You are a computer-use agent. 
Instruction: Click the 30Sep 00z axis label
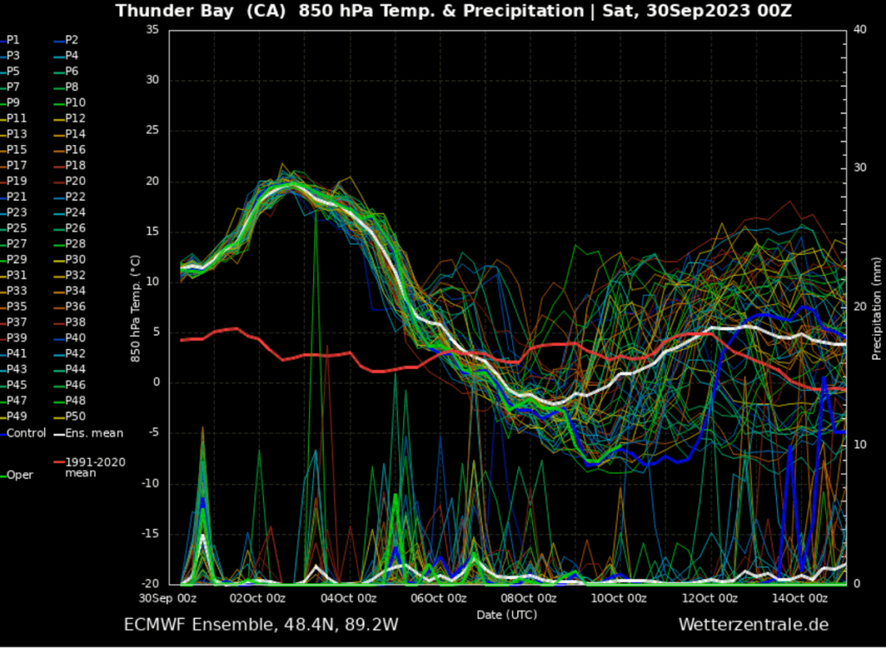tap(168, 598)
